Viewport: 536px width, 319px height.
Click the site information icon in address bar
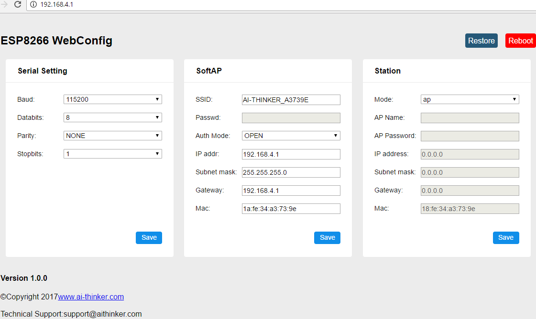coord(33,4)
